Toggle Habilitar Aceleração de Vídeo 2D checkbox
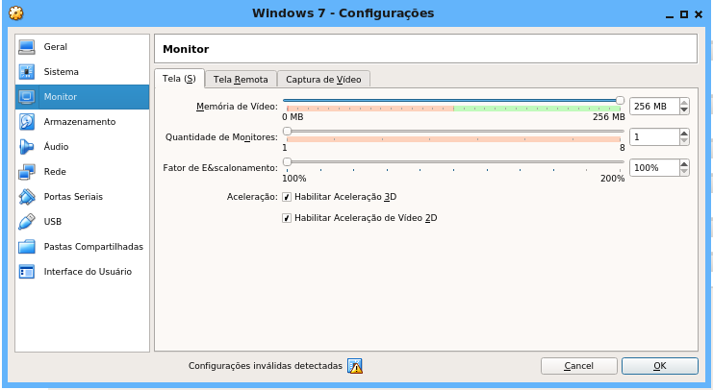The image size is (713, 390). pyautogui.click(x=287, y=218)
